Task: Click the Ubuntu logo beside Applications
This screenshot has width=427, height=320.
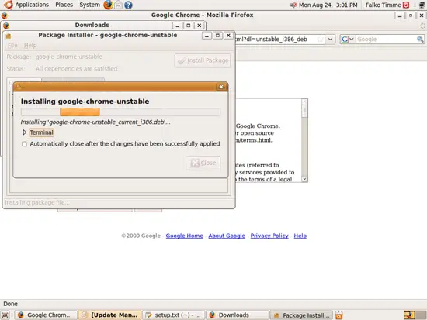Action: pyautogui.click(x=9, y=5)
